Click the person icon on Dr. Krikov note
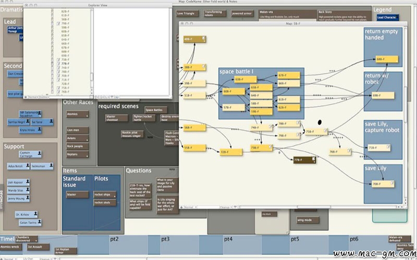 tap(35, 214)
